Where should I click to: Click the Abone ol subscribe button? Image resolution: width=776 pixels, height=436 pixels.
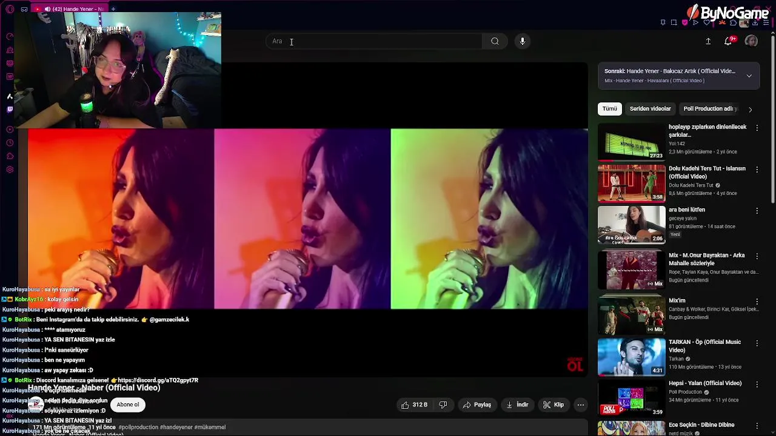click(x=128, y=405)
